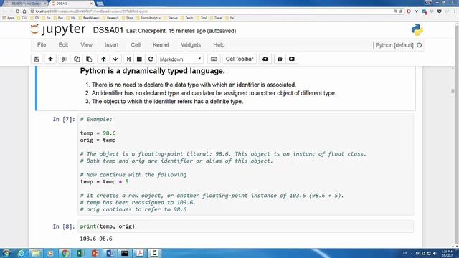The image size is (459, 258).
Task: Click the video camera toolbar icon
Action: click(x=292, y=59)
